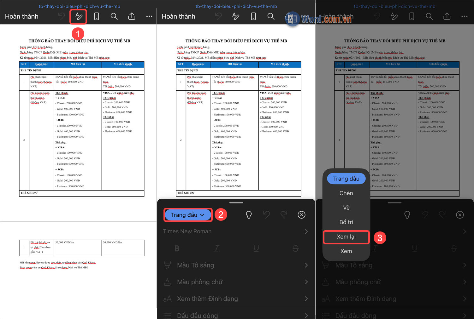Open Màu phông chữ font color on the middle screen
Image resolution: width=474 pixels, height=319 pixels.
point(236,282)
